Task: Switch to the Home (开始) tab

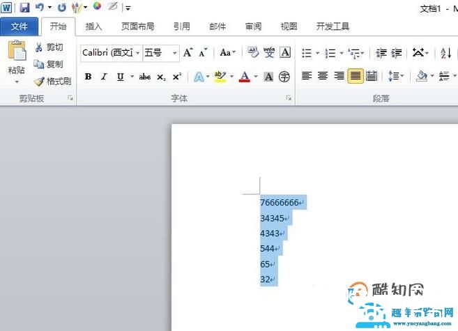Action: coord(58,26)
